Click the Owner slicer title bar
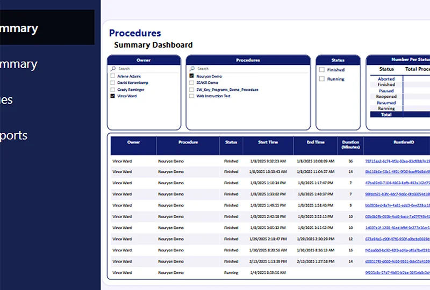Viewport: 430px width, 290px height. [144, 60]
